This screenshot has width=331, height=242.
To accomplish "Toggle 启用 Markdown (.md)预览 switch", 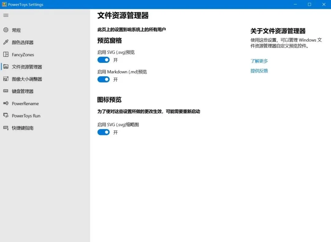I will coord(104,79).
